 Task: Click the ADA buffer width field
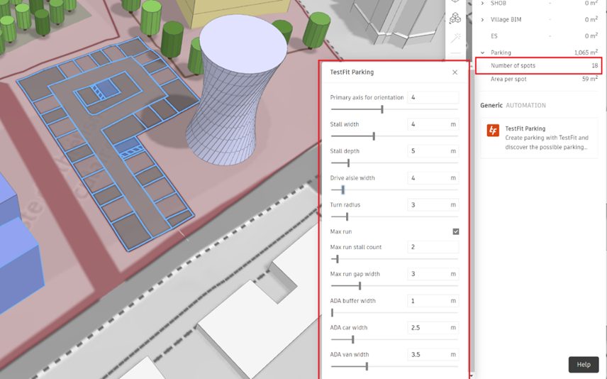[433, 301]
